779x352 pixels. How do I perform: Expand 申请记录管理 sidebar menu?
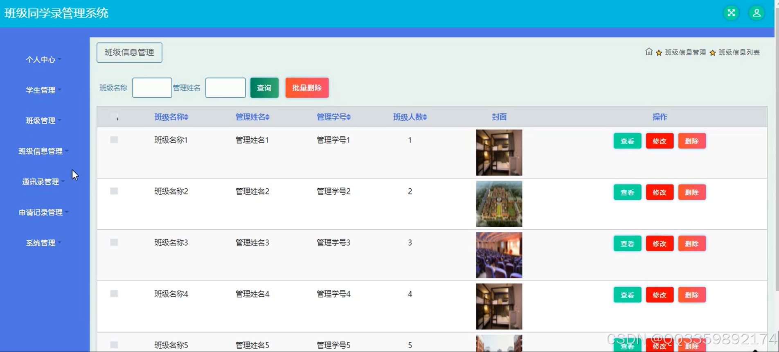[43, 212]
